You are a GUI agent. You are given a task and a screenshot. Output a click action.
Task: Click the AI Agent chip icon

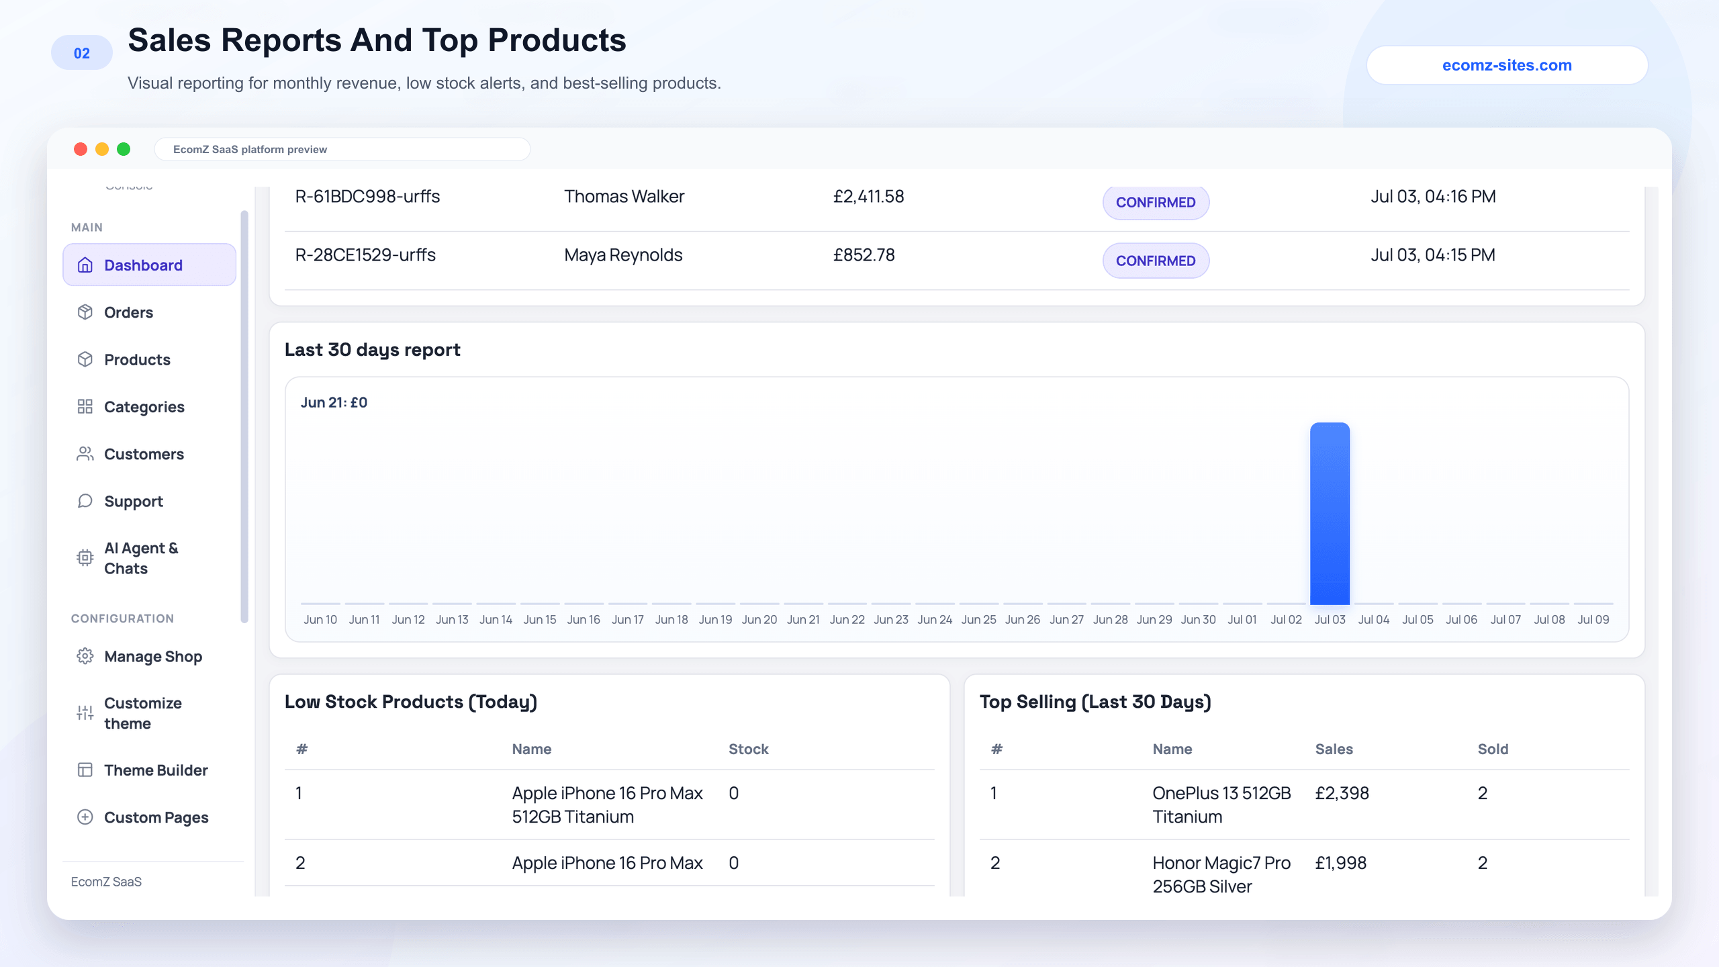85,558
